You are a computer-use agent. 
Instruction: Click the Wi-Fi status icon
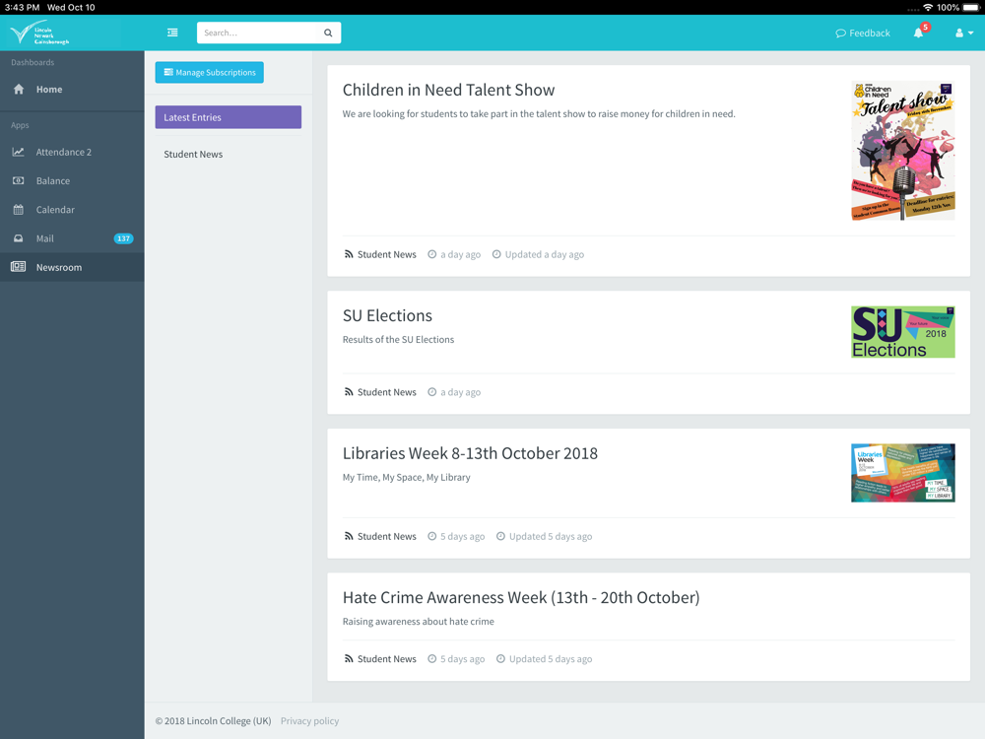(x=927, y=8)
